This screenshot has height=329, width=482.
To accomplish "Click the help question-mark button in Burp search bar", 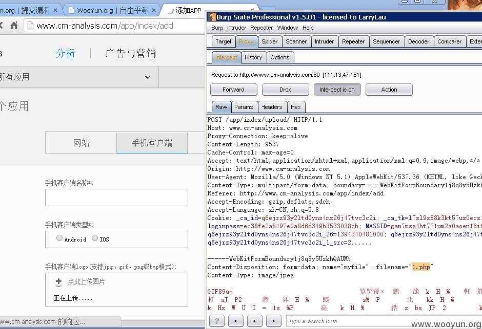I will point(217,321).
